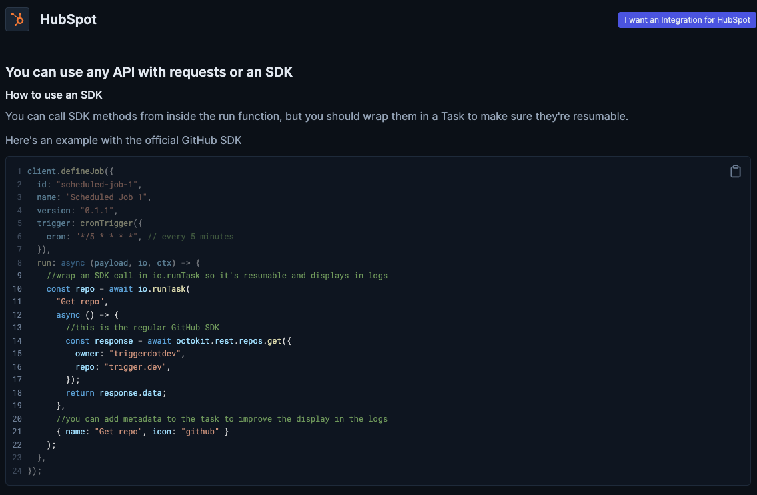Click the HubSpot page title
This screenshot has height=495, width=757.
pos(68,19)
